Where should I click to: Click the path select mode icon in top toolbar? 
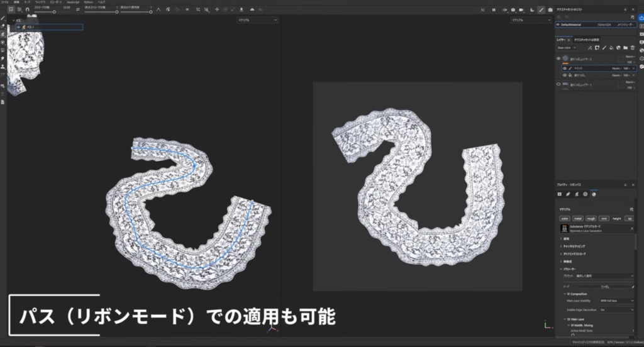11,9
